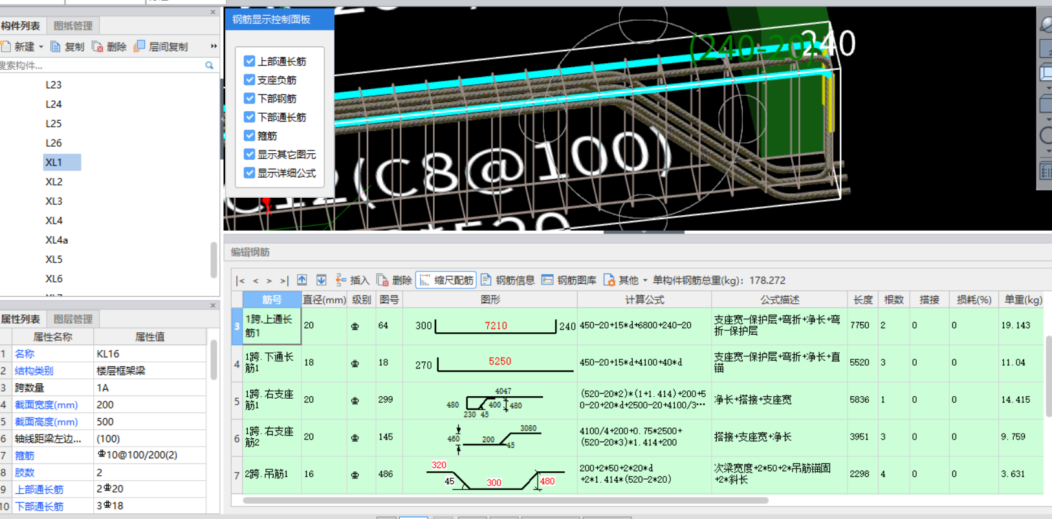
Task: Click the 名称 property link
Action: click(25, 354)
